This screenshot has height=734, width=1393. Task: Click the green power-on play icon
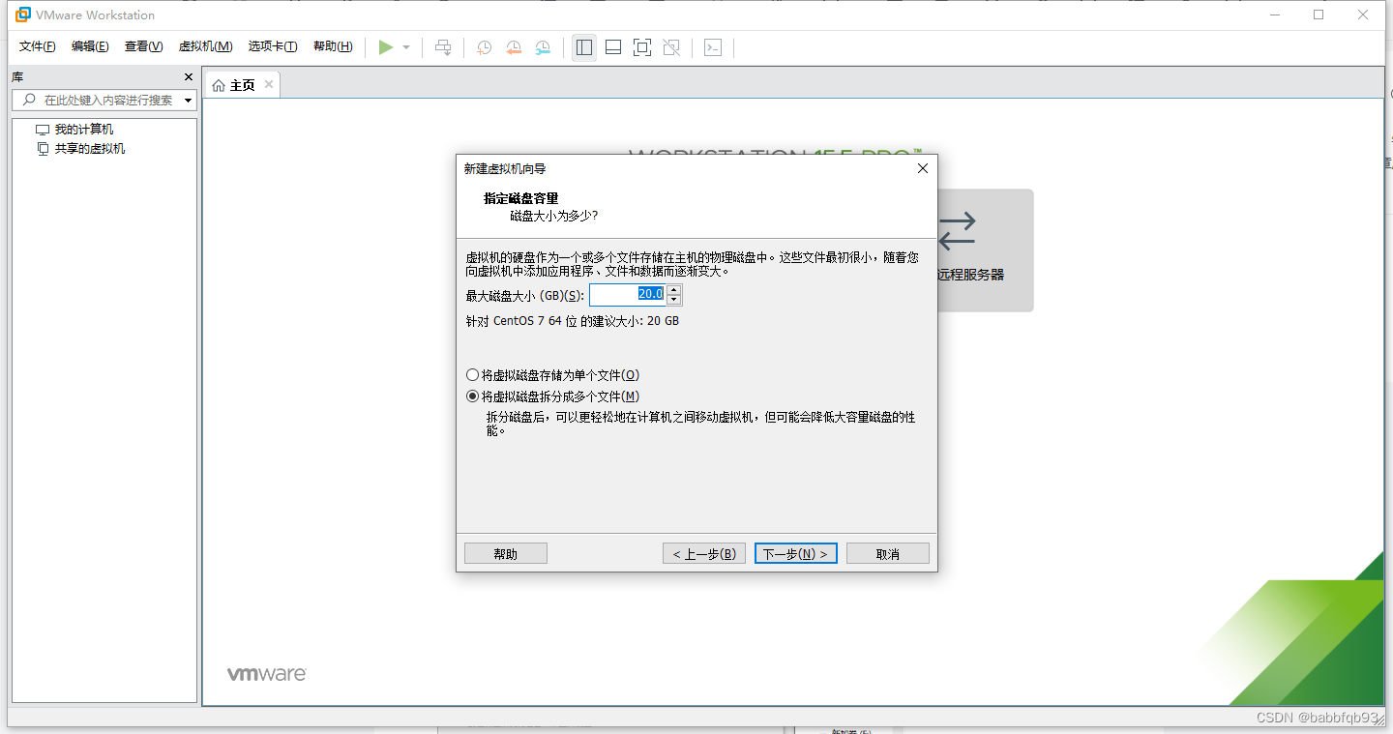pos(386,47)
